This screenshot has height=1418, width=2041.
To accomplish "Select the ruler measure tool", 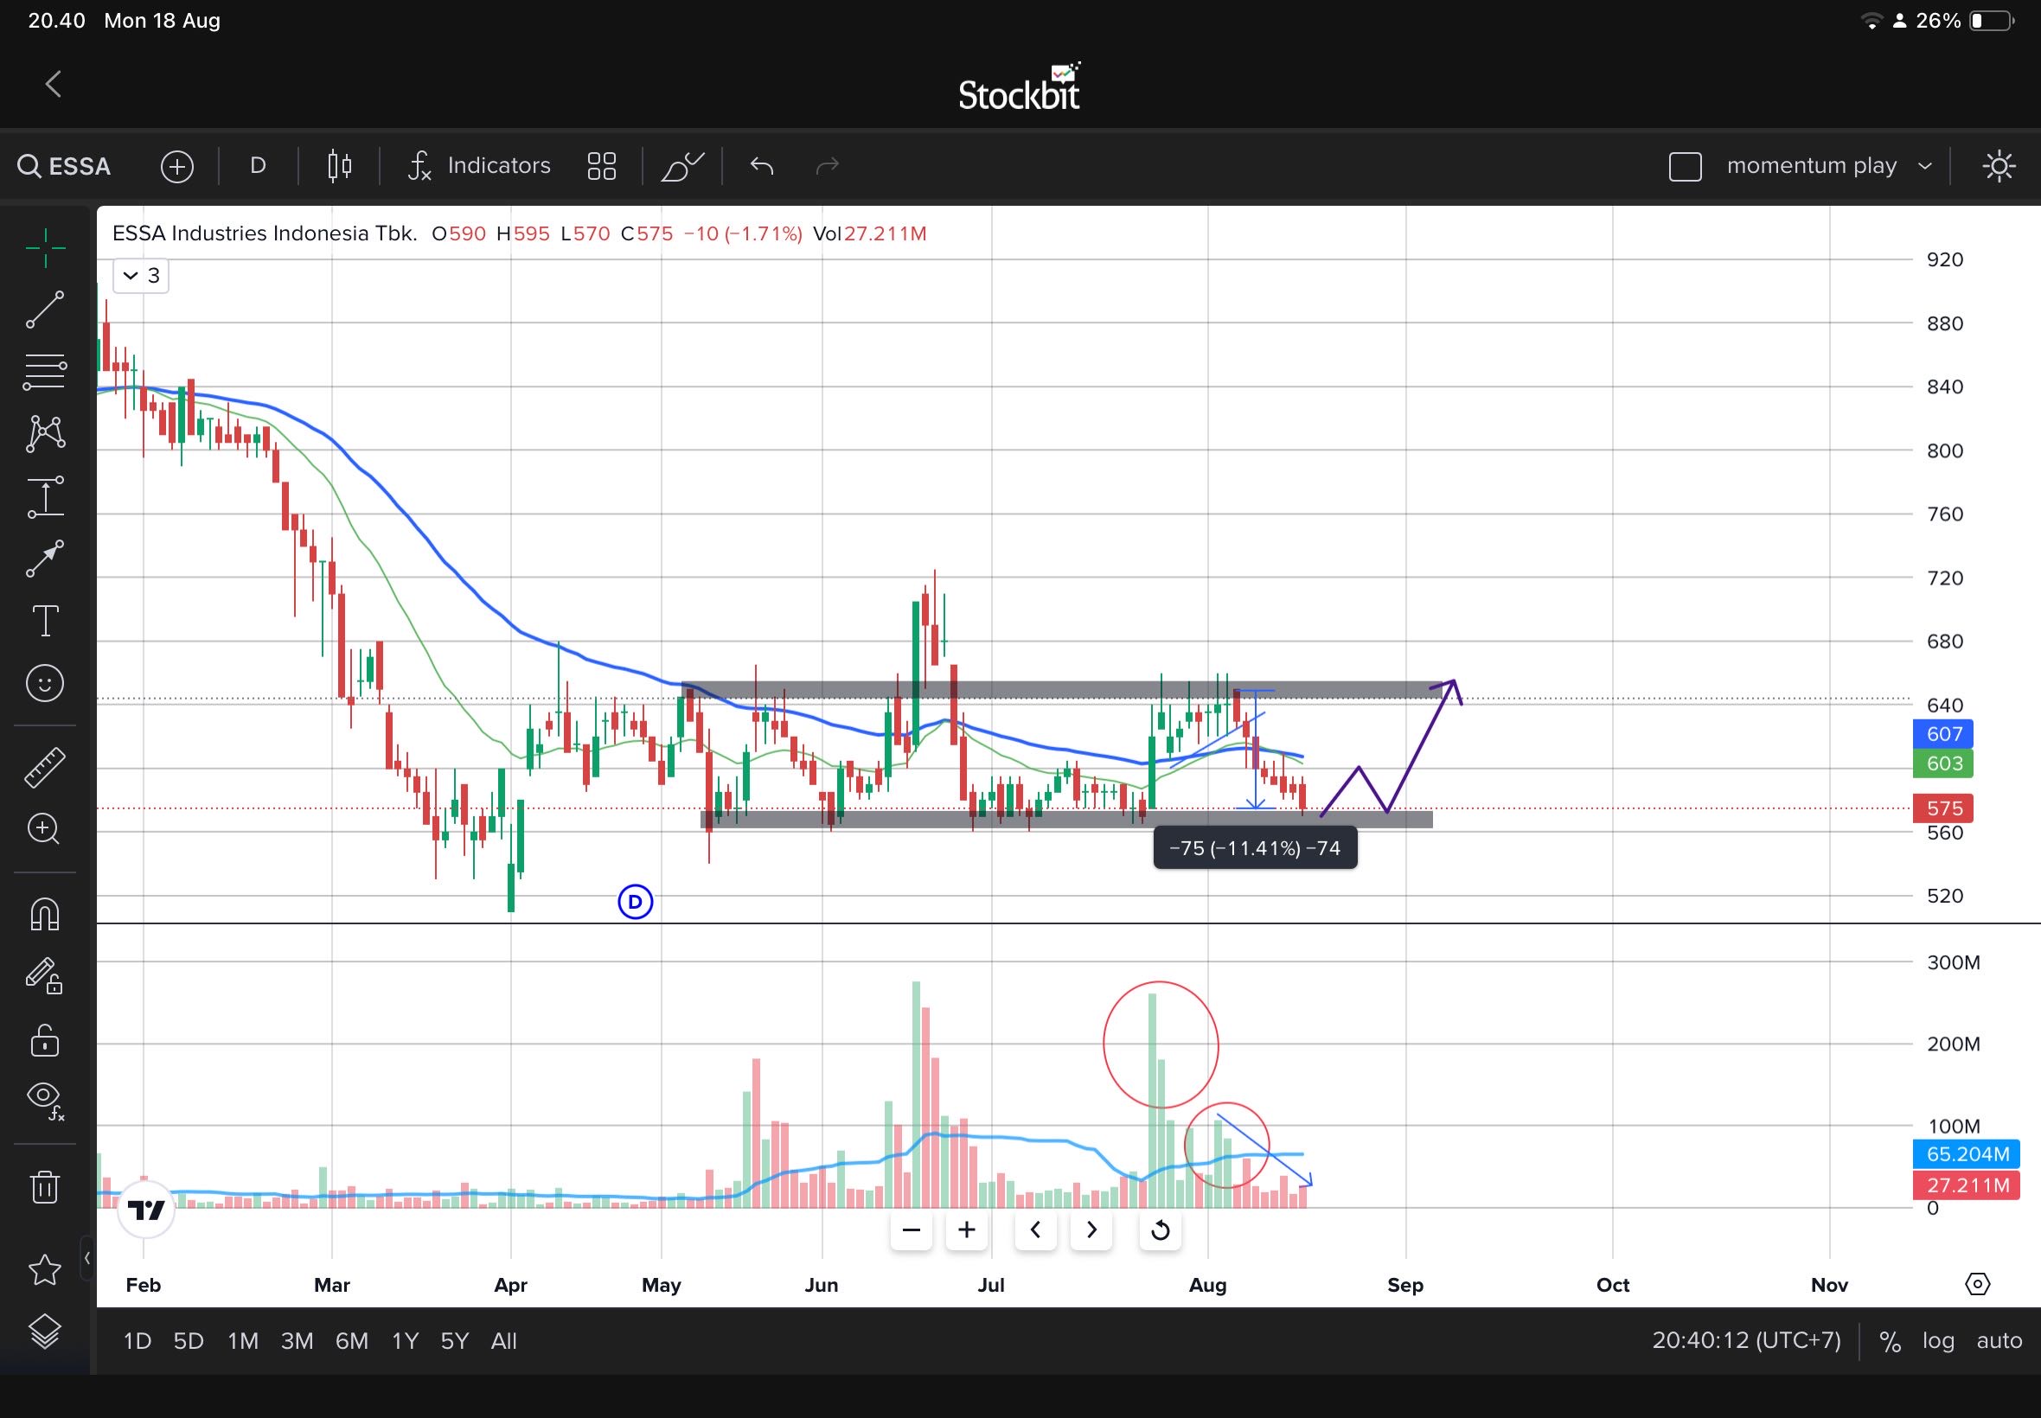I will click(44, 768).
